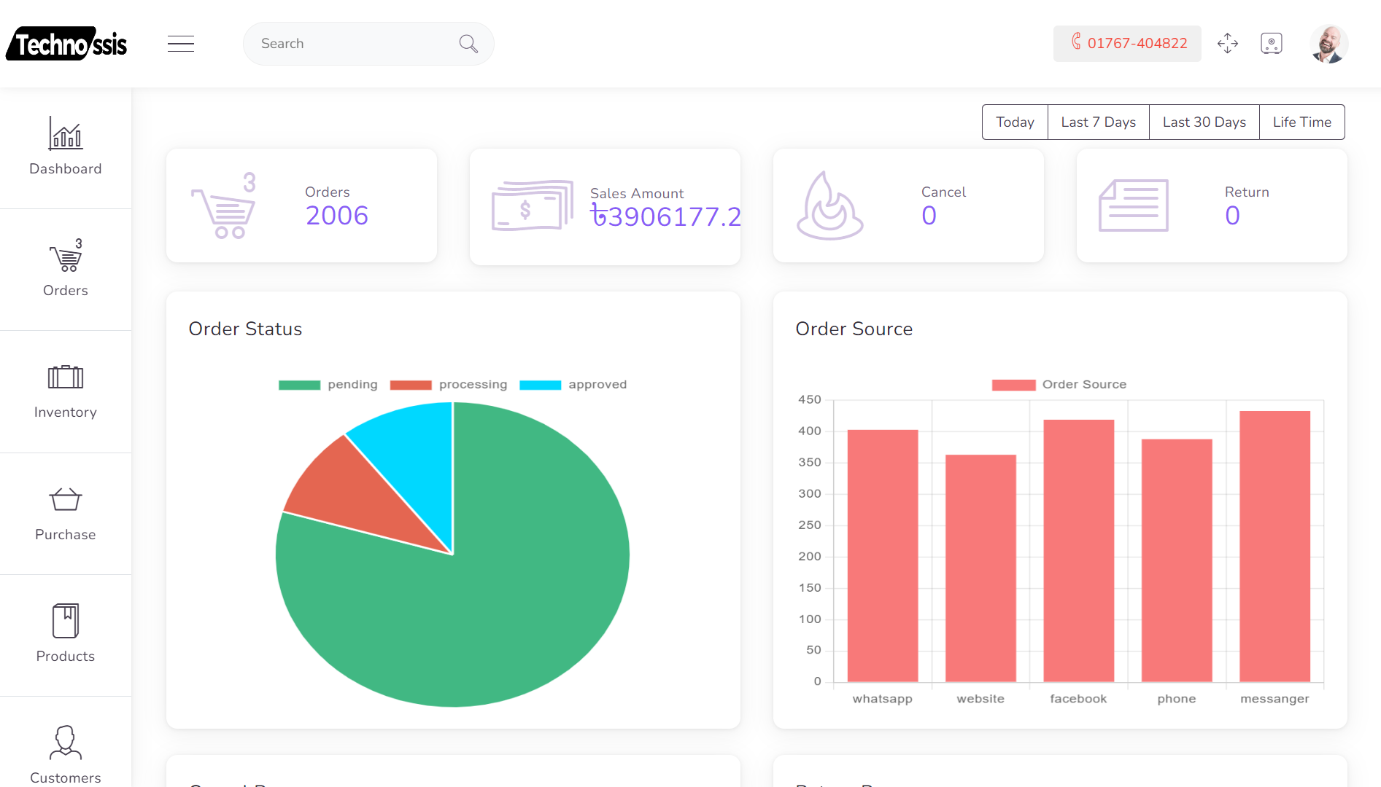Open Purchase in the sidebar
The image size is (1381, 787).
(x=66, y=514)
